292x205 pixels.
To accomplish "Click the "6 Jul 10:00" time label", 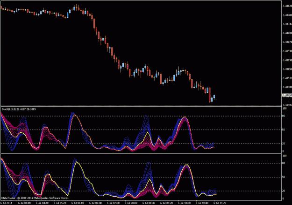I will [x=185, y=203].
